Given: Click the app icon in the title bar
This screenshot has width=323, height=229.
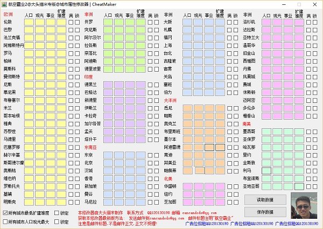Looking at the screenshot, I should (x=4, y=4).
